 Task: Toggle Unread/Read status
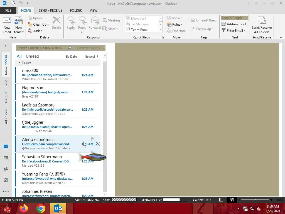tap(203, 20)
